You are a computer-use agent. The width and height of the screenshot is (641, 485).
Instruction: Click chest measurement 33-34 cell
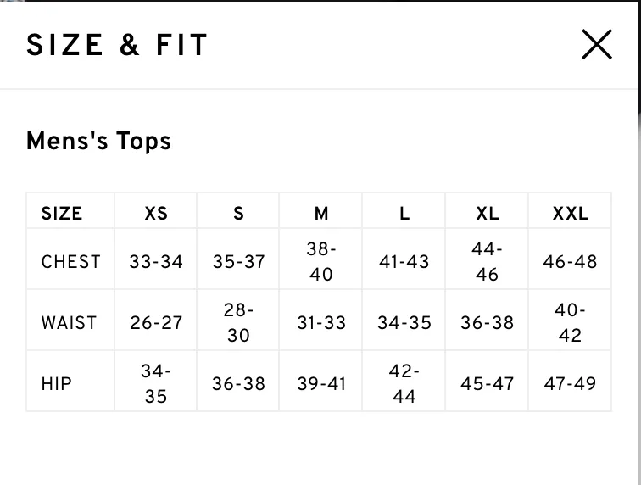coord(156,262)
